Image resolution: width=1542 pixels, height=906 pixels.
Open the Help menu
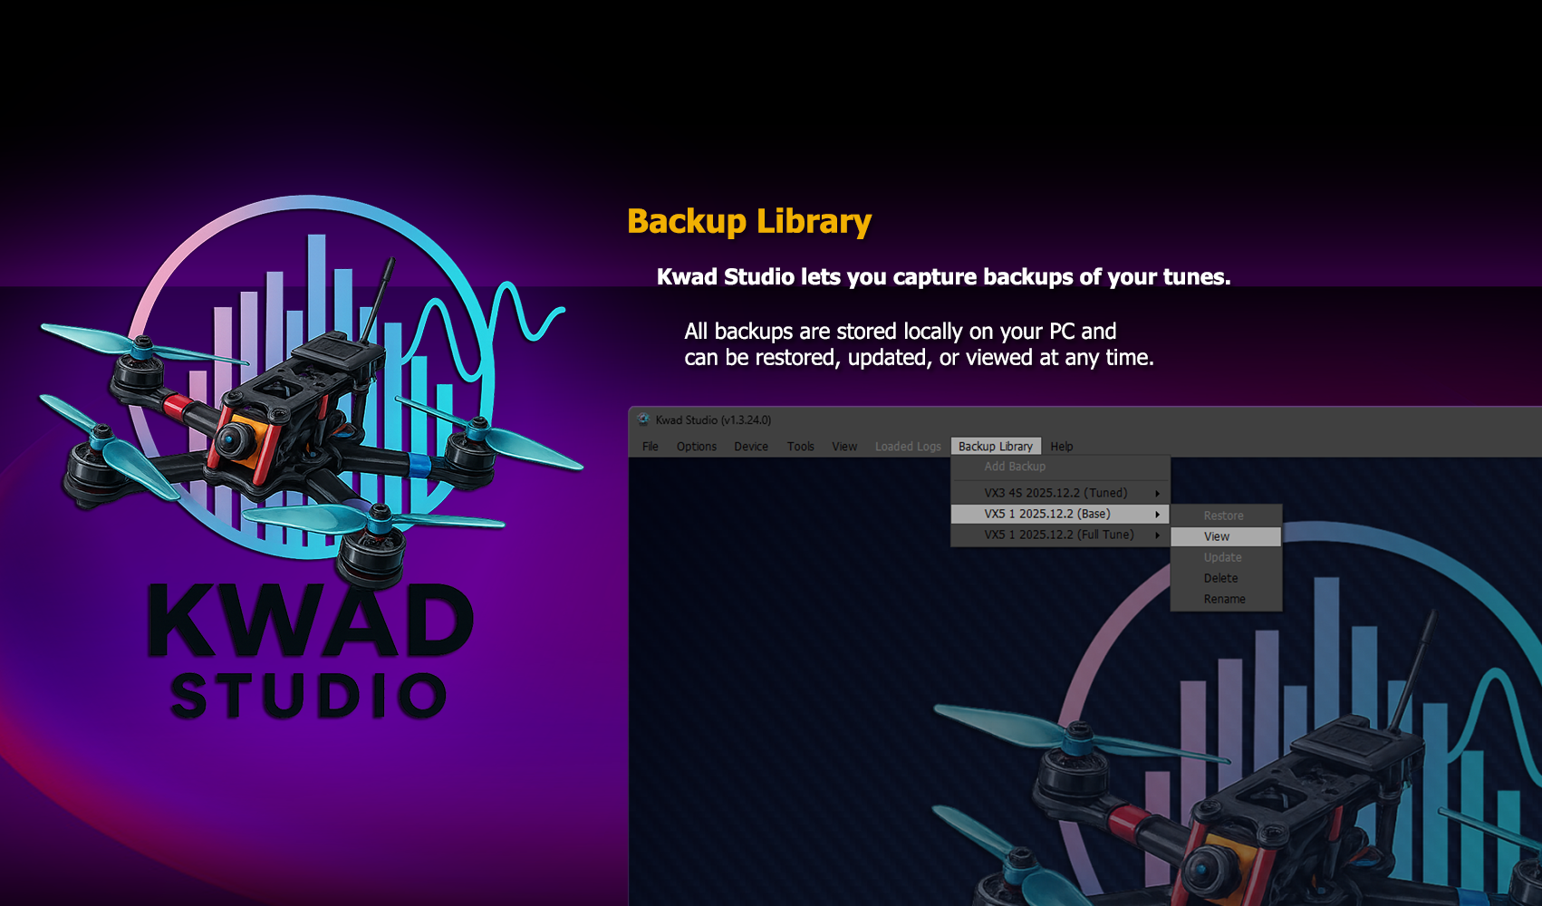tap(1062, 447)
